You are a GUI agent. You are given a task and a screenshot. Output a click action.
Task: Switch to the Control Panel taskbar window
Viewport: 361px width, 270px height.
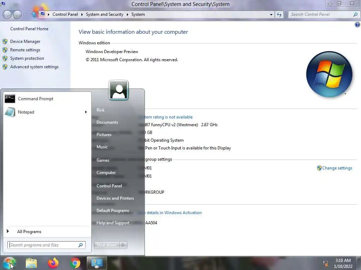pyautogui.click(x=97, y=263)
